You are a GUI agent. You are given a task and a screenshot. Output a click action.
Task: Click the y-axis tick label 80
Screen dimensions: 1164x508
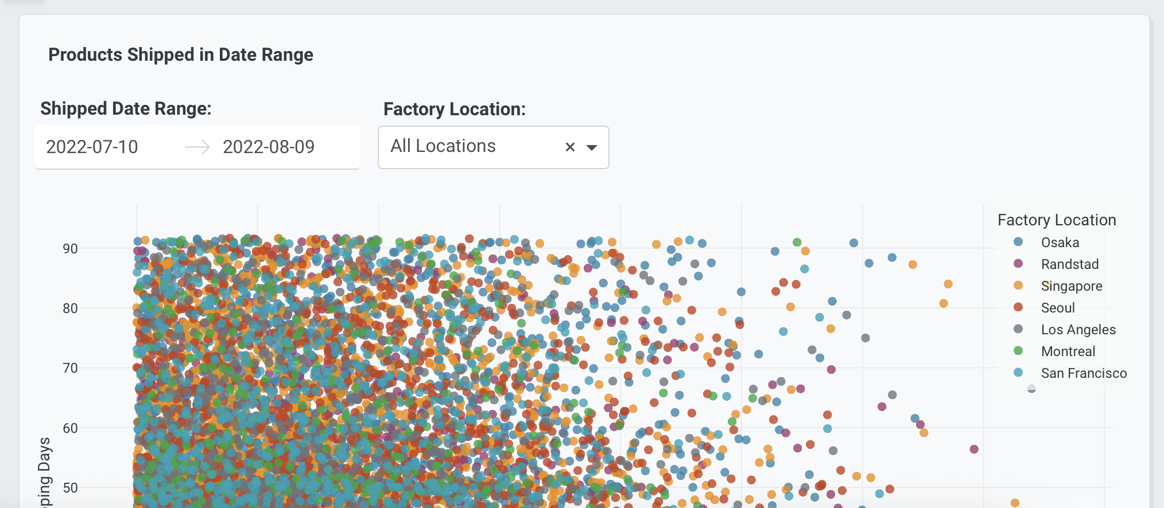click(x=70, y=308)
